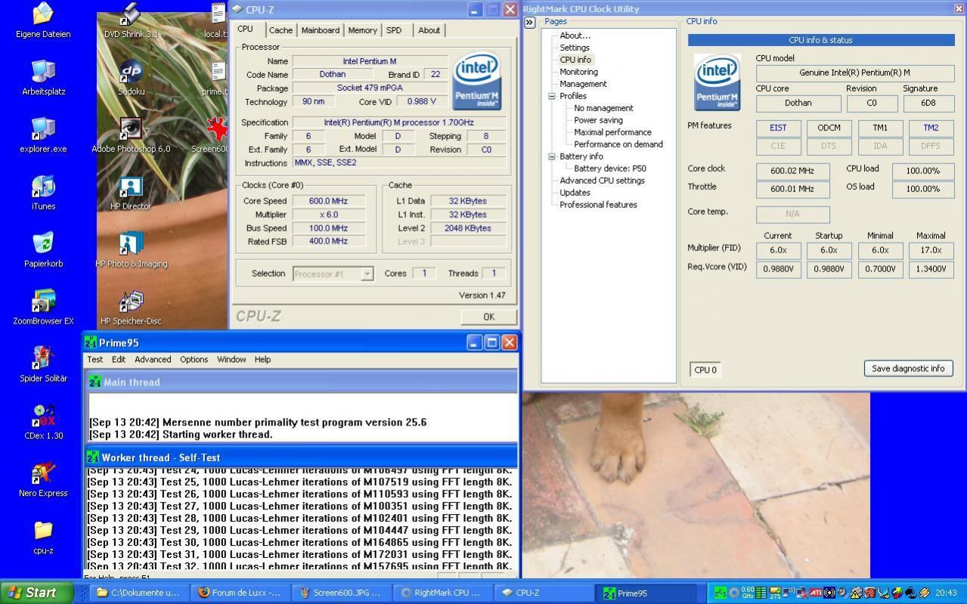Open the Arbeitsplatz desktop icon

(x=43, y=77)
